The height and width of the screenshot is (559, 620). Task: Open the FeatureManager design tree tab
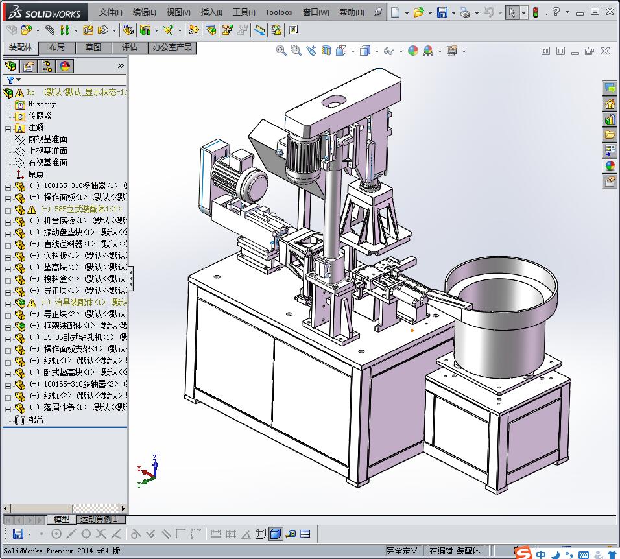(10, 66)
